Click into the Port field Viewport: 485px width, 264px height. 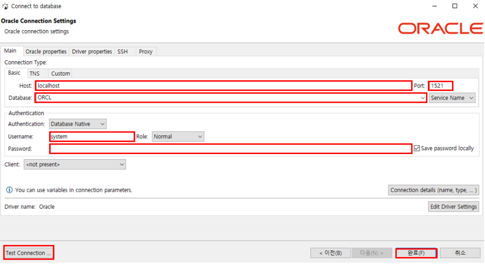pos(441,86)
